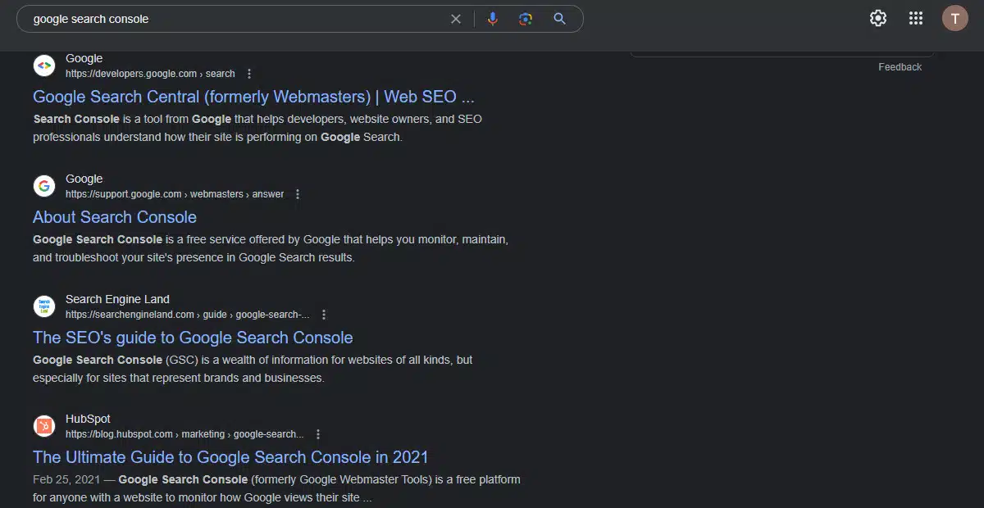
Task: Open the Google Search Central result
Action: click(x=253, y=97)
